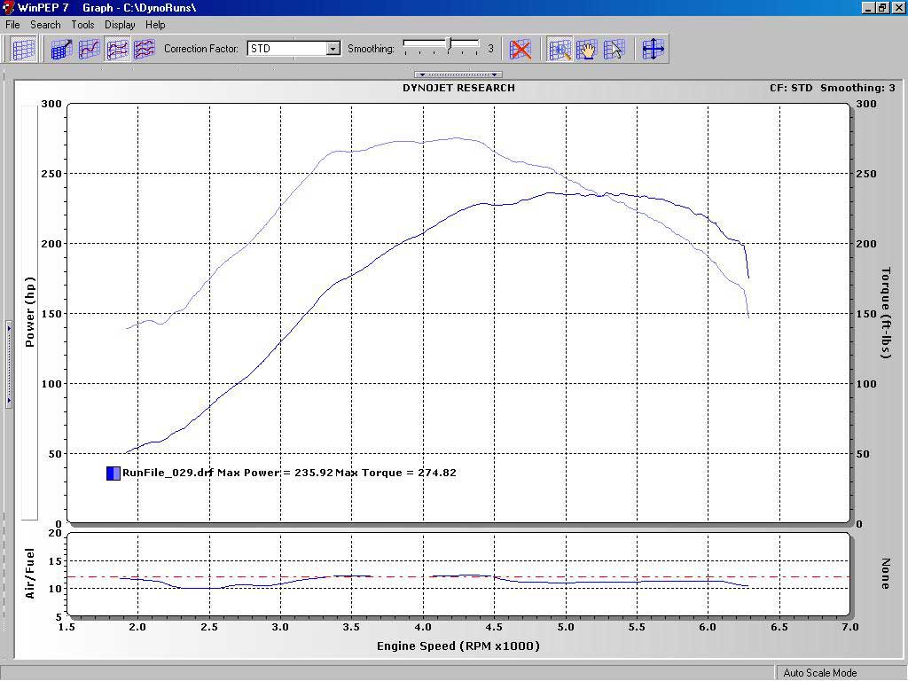Collapse the dotted panel handle above the graph
This screenshot has height=681, width=908.
(458, 74)
